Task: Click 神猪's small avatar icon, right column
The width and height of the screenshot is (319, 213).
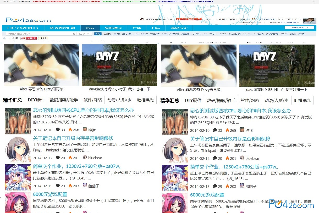Action: [x=242, y=130]
